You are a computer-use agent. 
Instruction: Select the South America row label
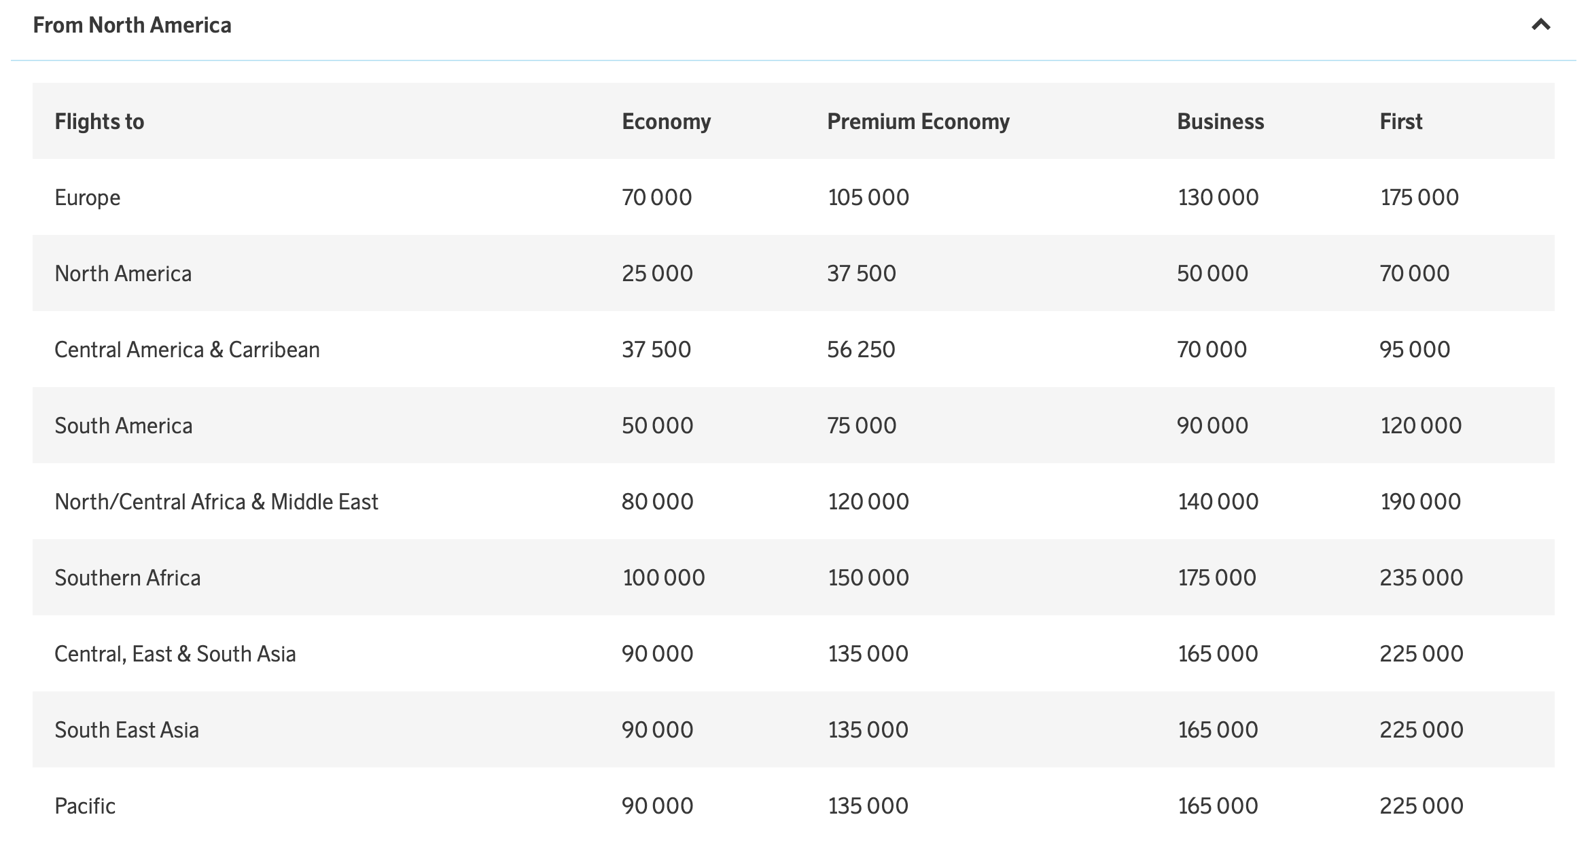pos(124,426)
